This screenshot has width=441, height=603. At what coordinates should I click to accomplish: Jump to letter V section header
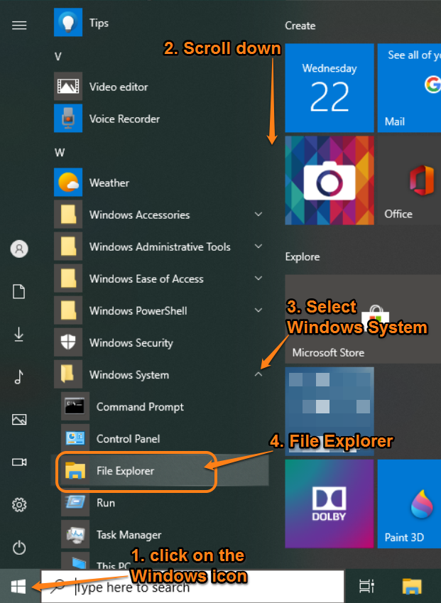[x=58, y=57]
